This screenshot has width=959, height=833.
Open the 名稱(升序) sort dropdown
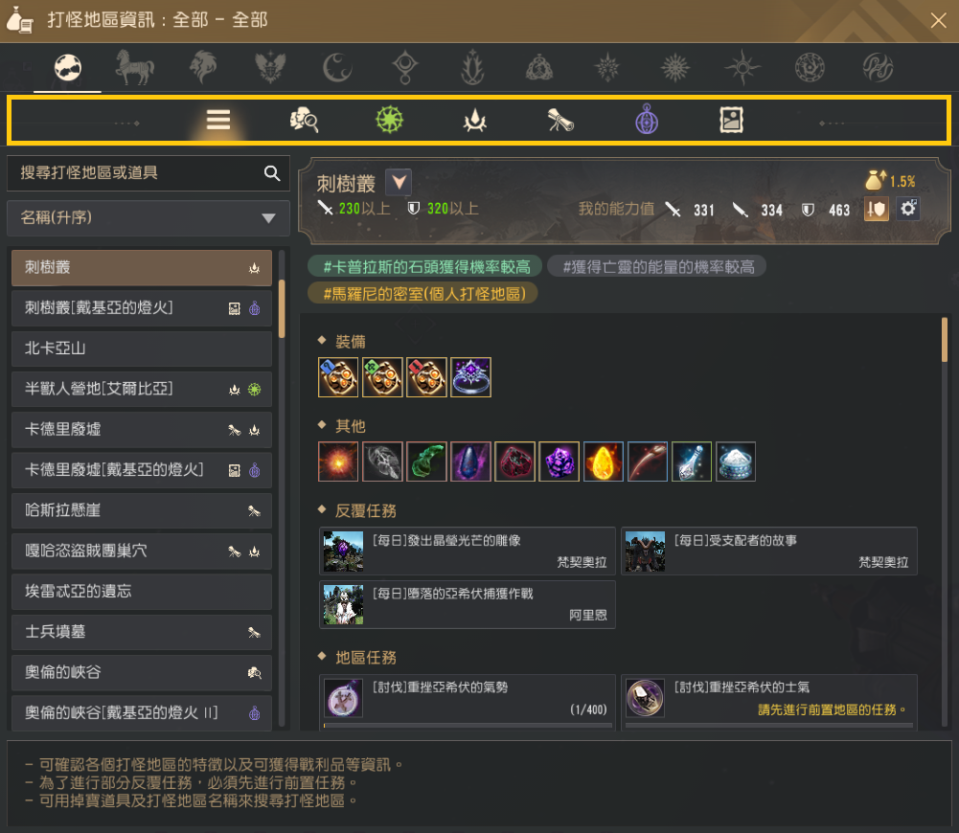click(148, 217)
